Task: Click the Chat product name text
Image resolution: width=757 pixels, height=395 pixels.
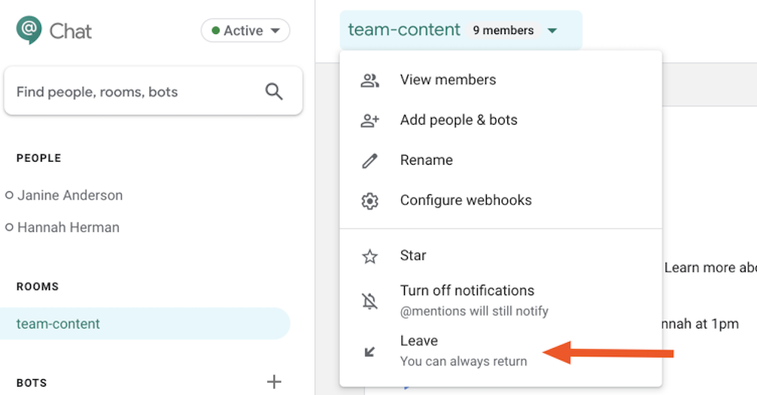Action: [70, 31]
